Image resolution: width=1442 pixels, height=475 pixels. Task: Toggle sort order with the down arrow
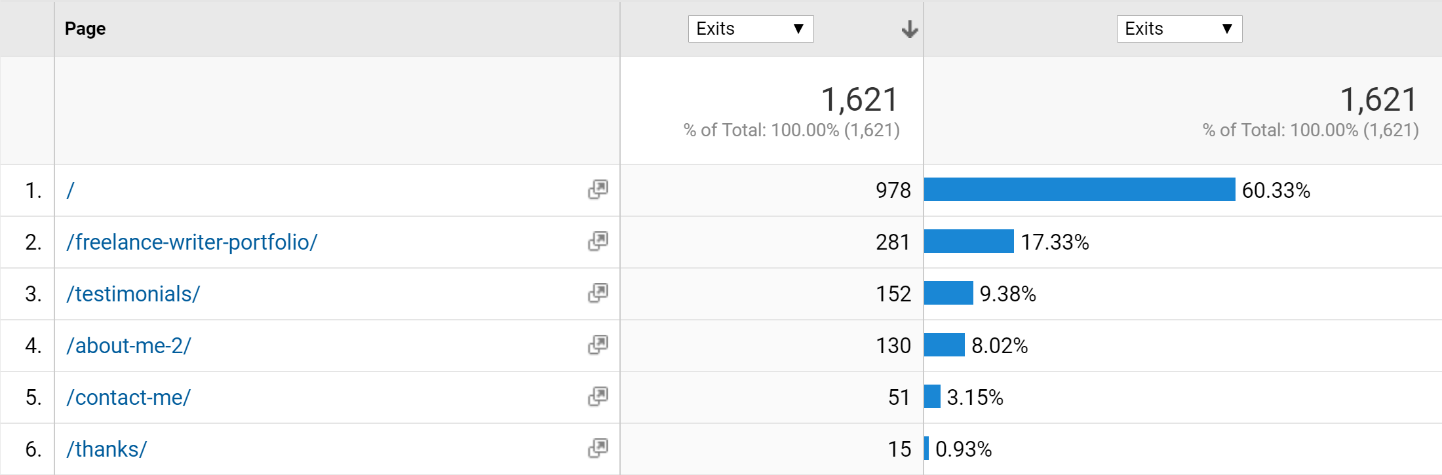(909, 29)
